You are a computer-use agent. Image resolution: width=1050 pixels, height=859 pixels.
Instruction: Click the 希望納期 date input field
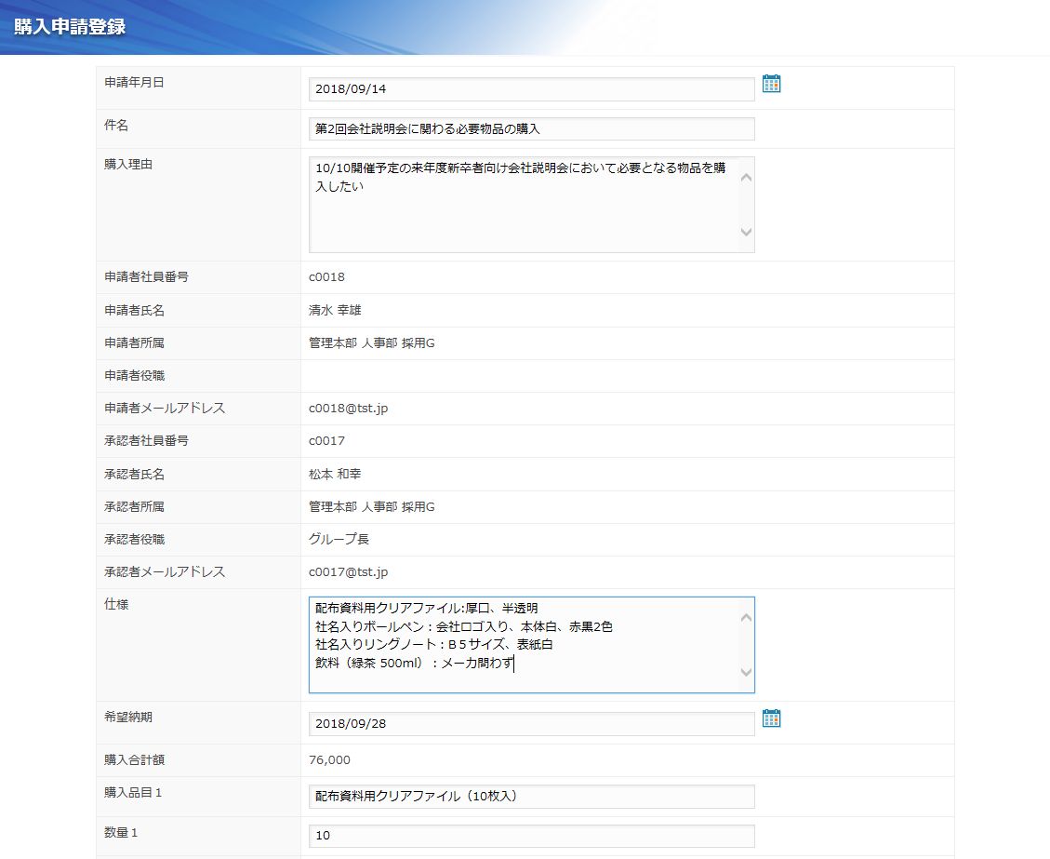[x=531, y=724]
